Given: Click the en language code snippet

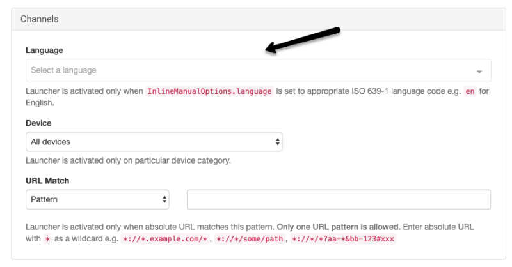Looking at the screenshot, I should click(470, 91).
